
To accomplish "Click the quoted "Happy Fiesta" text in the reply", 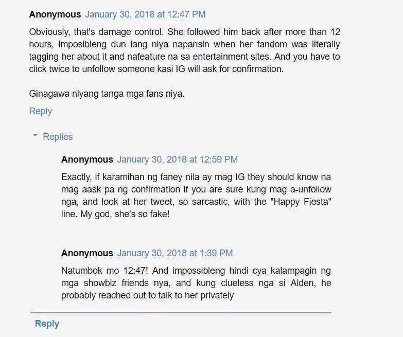I will pyautogui.click(x=301, y=202).
